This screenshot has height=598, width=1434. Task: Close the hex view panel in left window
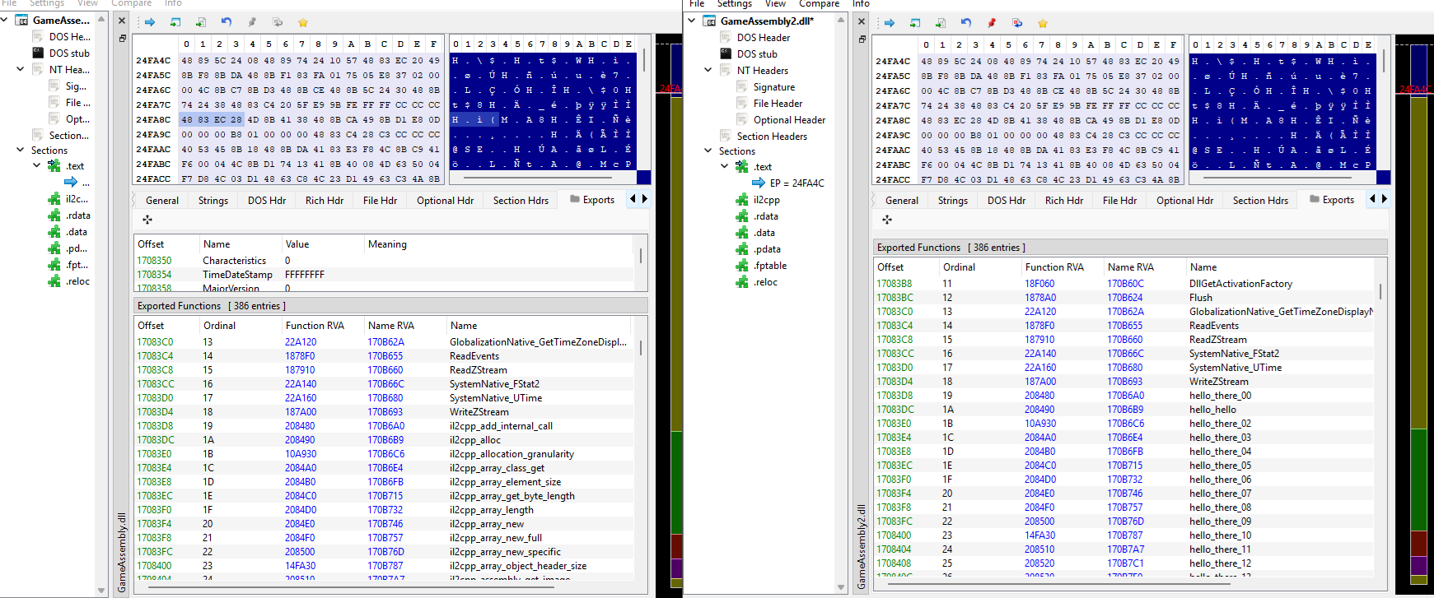[122, 21]
